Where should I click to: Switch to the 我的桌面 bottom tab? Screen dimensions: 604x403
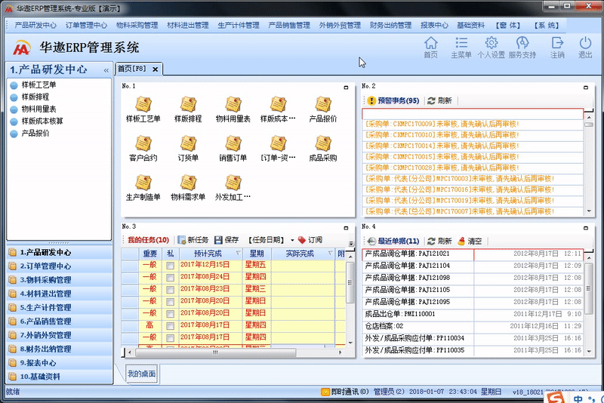142,374
